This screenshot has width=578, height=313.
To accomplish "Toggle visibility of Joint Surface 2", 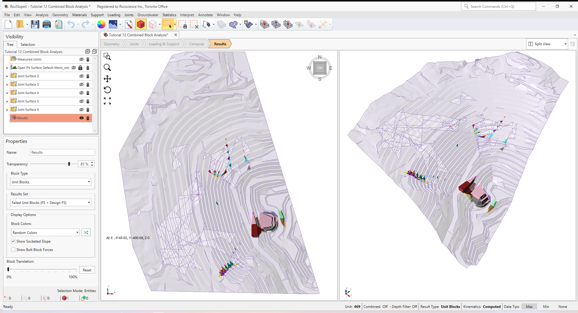I will pos(81,76).
